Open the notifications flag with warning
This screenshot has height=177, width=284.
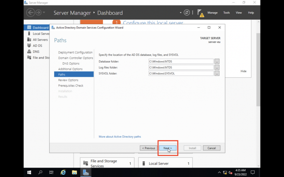point(200,13)
